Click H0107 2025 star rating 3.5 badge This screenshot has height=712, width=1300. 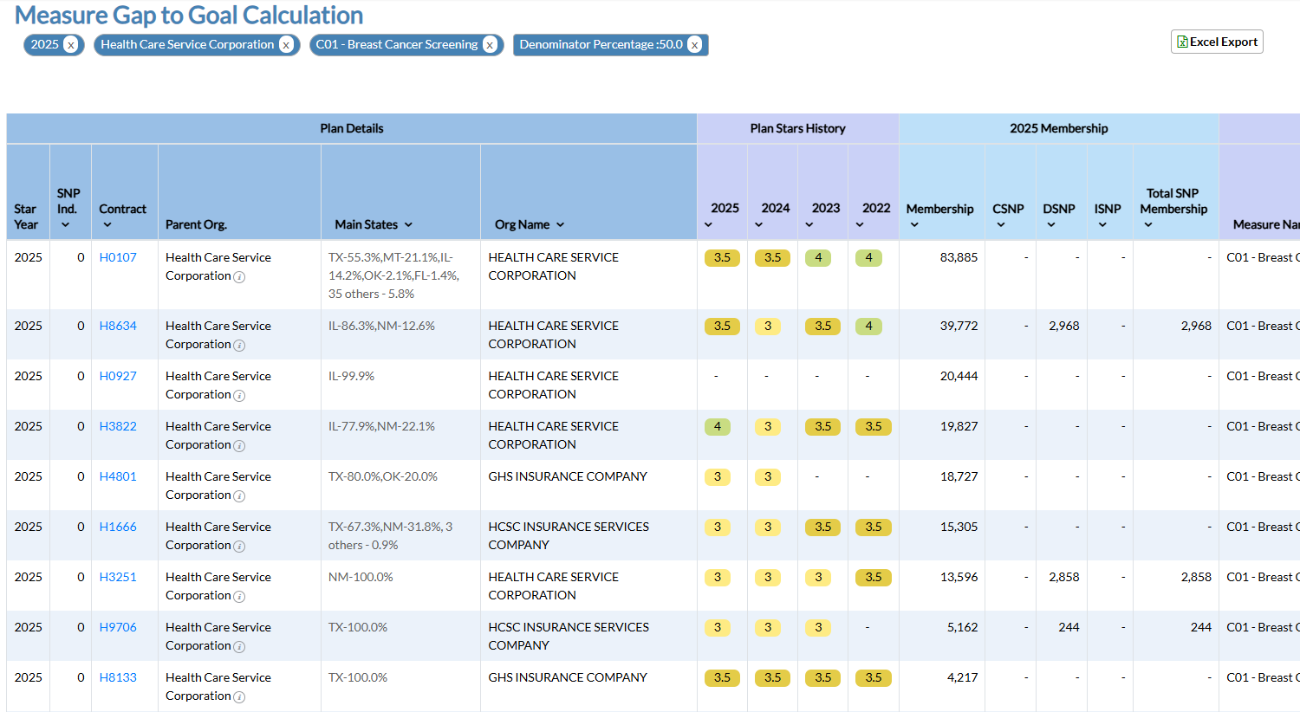click(x=722, y=257)
